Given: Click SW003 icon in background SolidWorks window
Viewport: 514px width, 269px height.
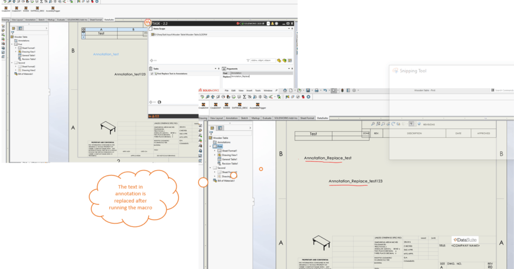Looking at the screenshot, I should [27, 7].
